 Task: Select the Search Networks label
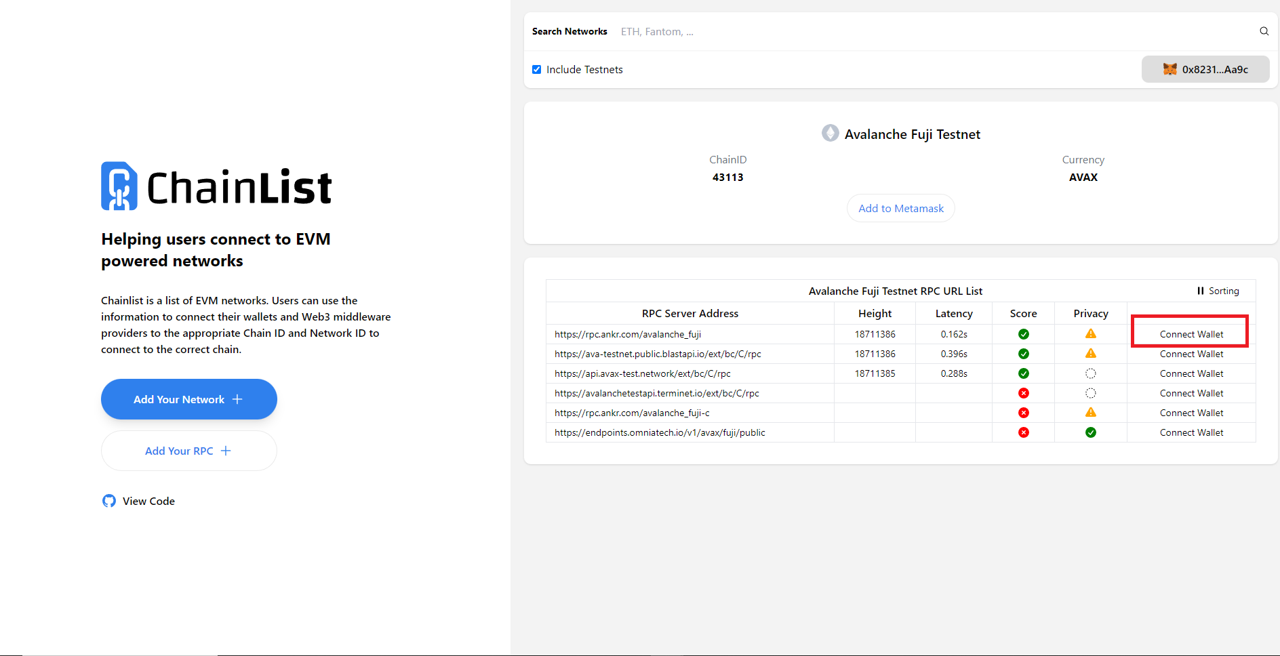(x=569, y=31)
